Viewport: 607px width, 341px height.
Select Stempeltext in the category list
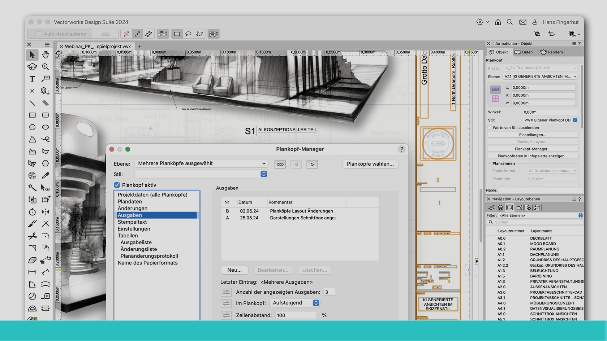click(x=132, y=222)
